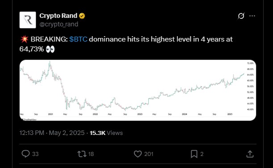Enlarge the BTC dominance chart image
Viewport: 273px width, 168px height.
[x=138, y=90]
